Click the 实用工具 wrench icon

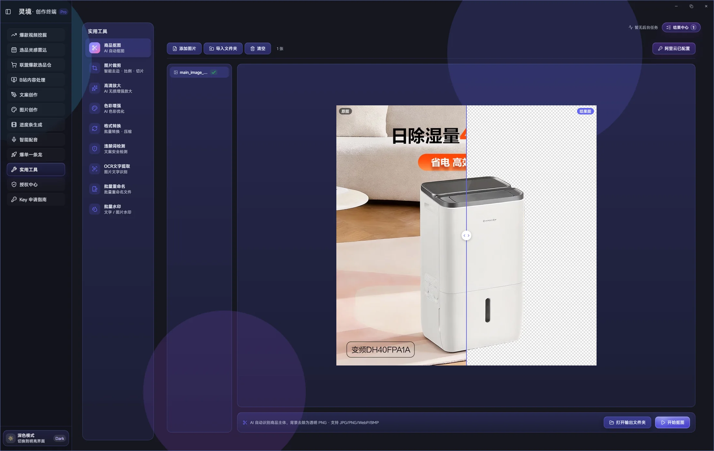pos(14,169)
